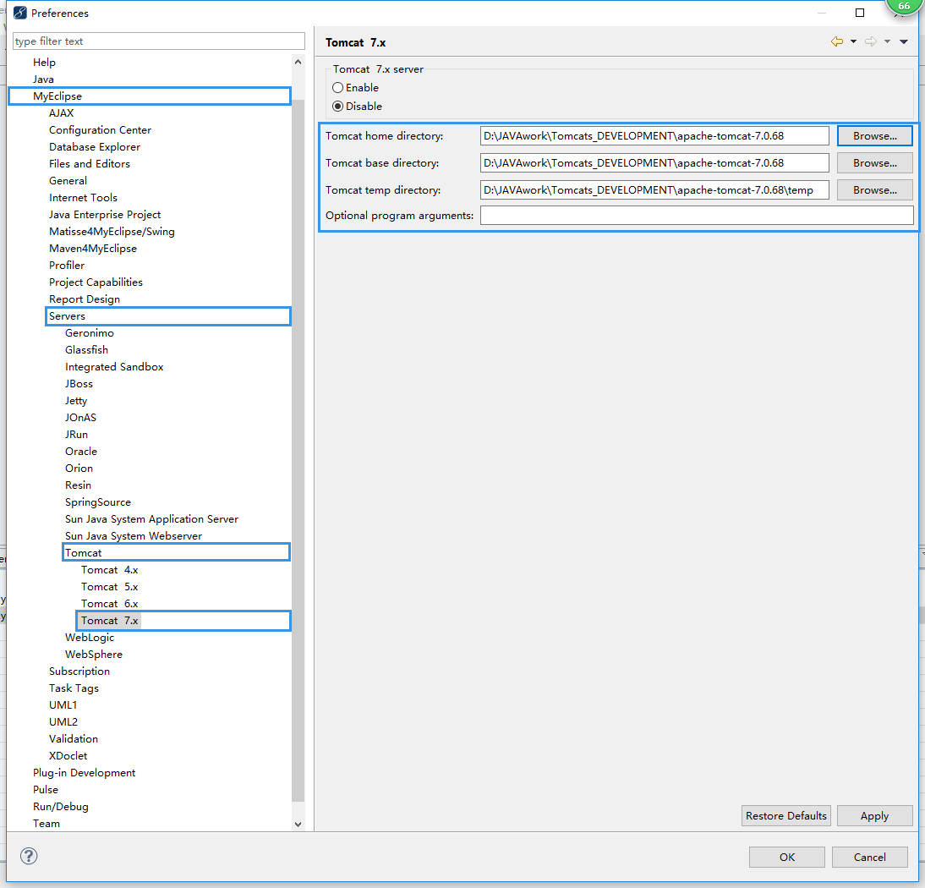This screenshot has width=925, height=888.
Task: Select Tomcat 5.x in the tree
Action: [109, 586]
